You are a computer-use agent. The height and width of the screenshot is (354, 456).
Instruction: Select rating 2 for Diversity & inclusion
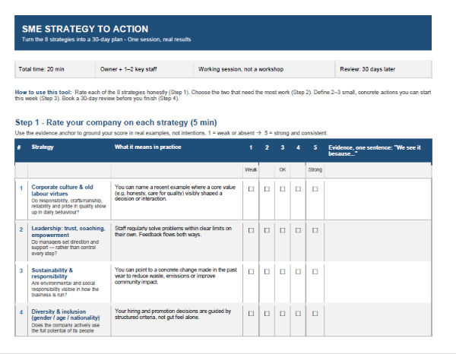pos(267,314)
